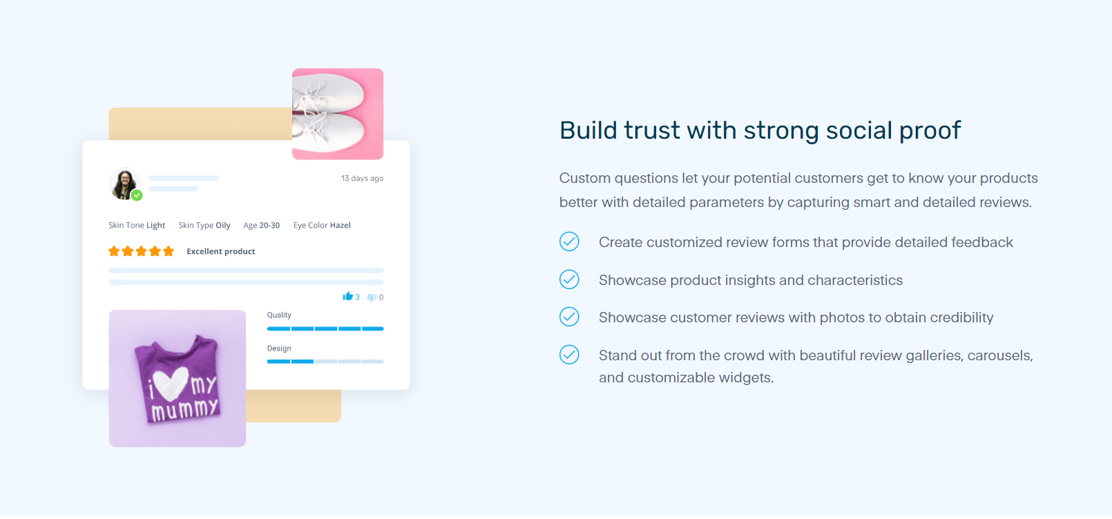
Task: Click the Build trust with strong social proof heading
Action: 760,130
